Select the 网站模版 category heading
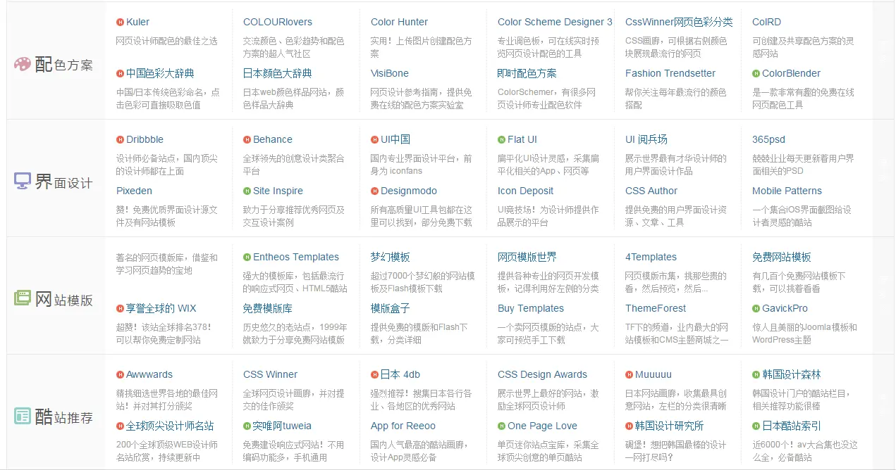 pyautogui.click(x=64, y=299)
